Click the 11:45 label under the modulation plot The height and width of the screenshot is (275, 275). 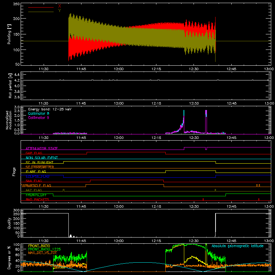coord(81,138)
